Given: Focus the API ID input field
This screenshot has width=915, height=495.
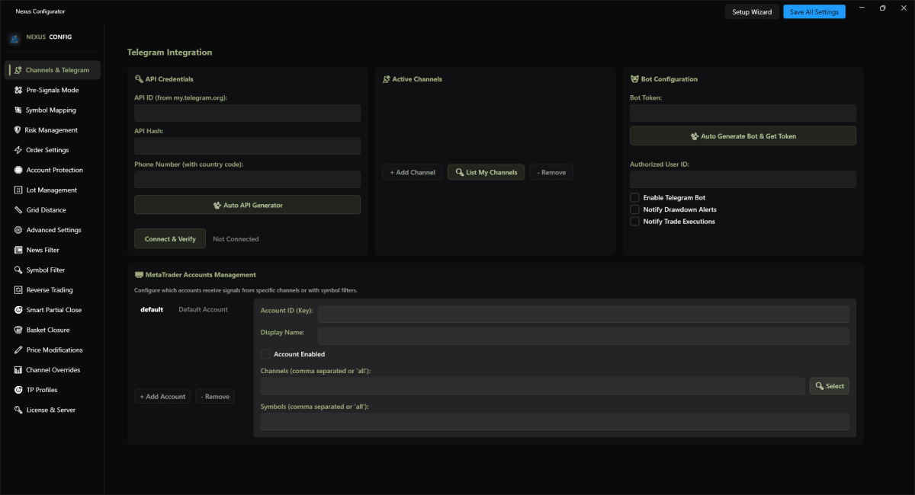Looking at the screenshot, I should click(x=248, y=113).
